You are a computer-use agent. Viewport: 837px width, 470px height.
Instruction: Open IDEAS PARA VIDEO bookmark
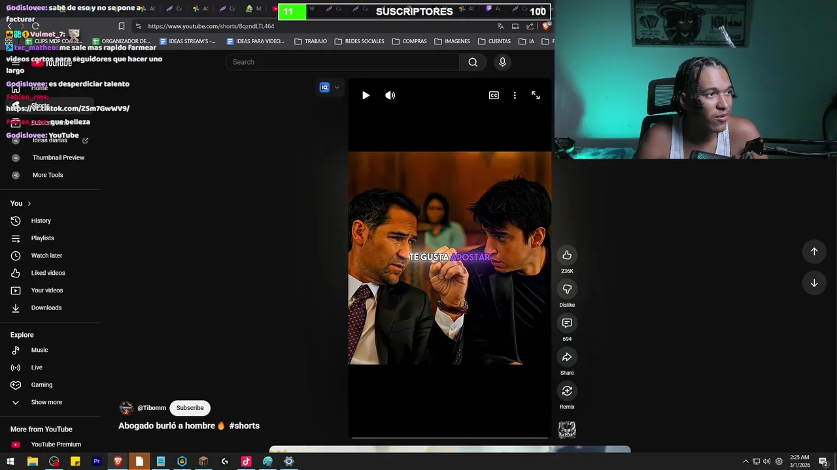tap(255, 41)
